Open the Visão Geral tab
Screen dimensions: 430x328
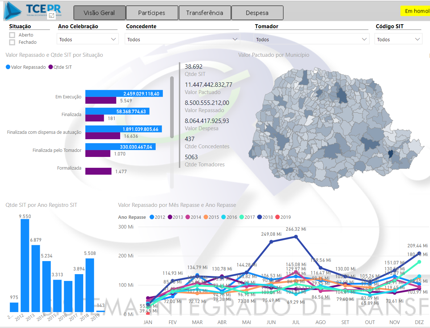point(99,13)
